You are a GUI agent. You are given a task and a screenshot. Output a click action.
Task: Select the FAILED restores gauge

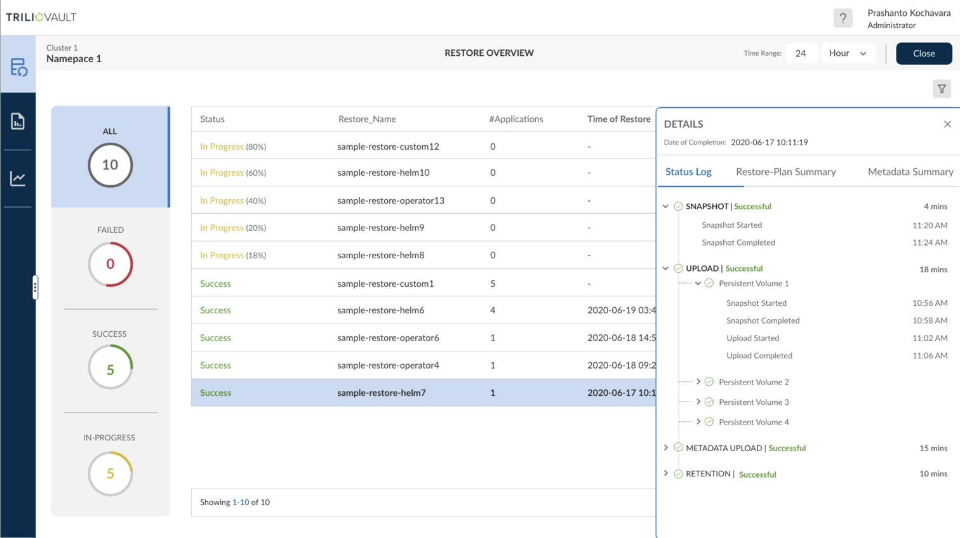click(110, 263)
